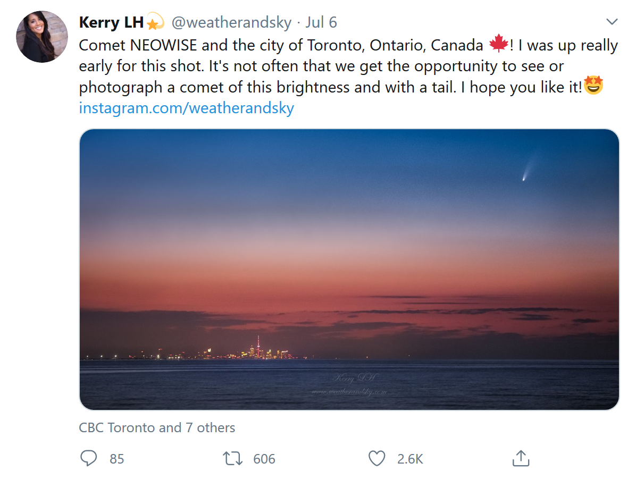636x479 pixels.
Task: Click the maple leaf emoji in the tweet
Action: [498, 45]
